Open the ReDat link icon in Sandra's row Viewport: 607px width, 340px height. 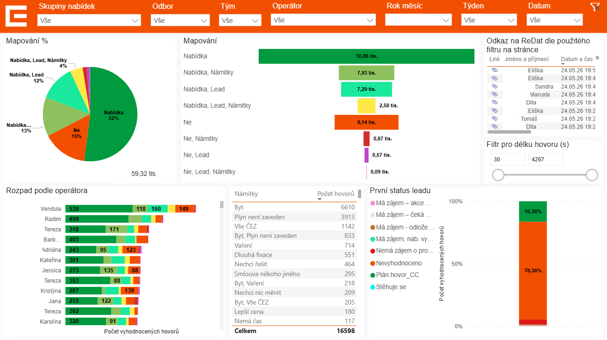pyautogui.click(x=495, y=86)
